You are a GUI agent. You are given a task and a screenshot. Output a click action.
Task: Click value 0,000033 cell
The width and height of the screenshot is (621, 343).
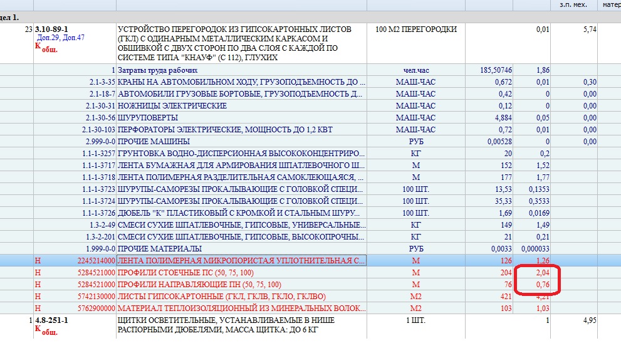pyautogui.click(x=535, y=248)
